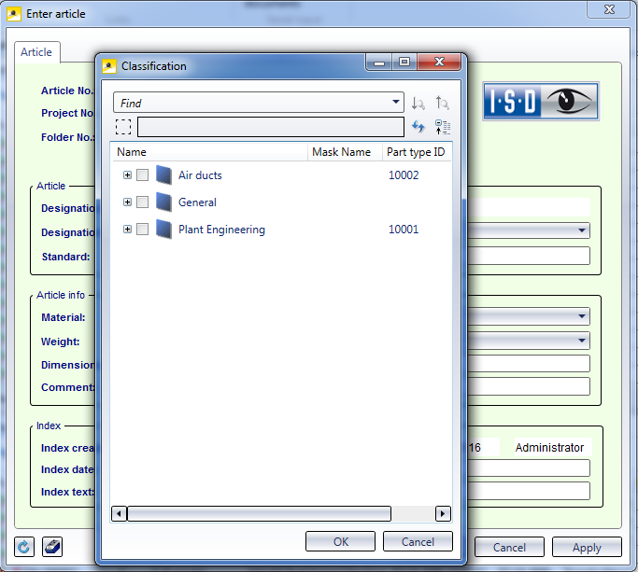This screenshot has width=638, height=572.
Task: Check the Plant Engineering checkbox
Action: pos(142,230)
